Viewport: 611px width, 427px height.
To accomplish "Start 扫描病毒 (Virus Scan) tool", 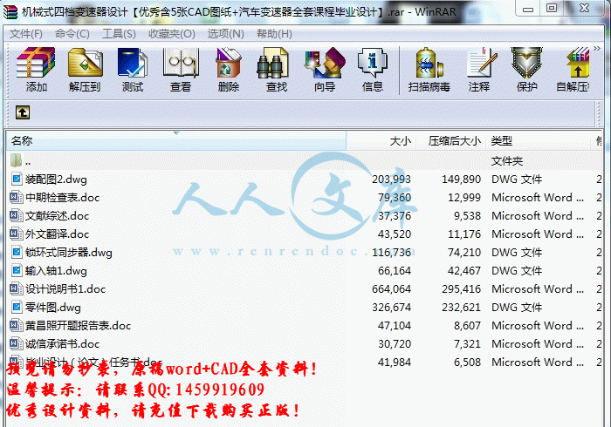I will [x=429, y=63].
